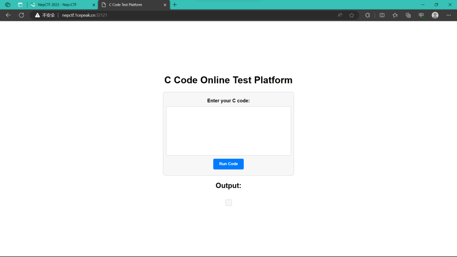Select the C Code Test Platform tab
The image size is (457, 257).
[x=134, y=4]
